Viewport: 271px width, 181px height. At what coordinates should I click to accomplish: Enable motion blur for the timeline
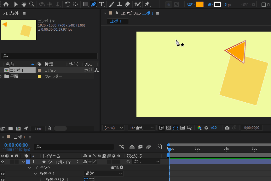(x=148, y=147)
